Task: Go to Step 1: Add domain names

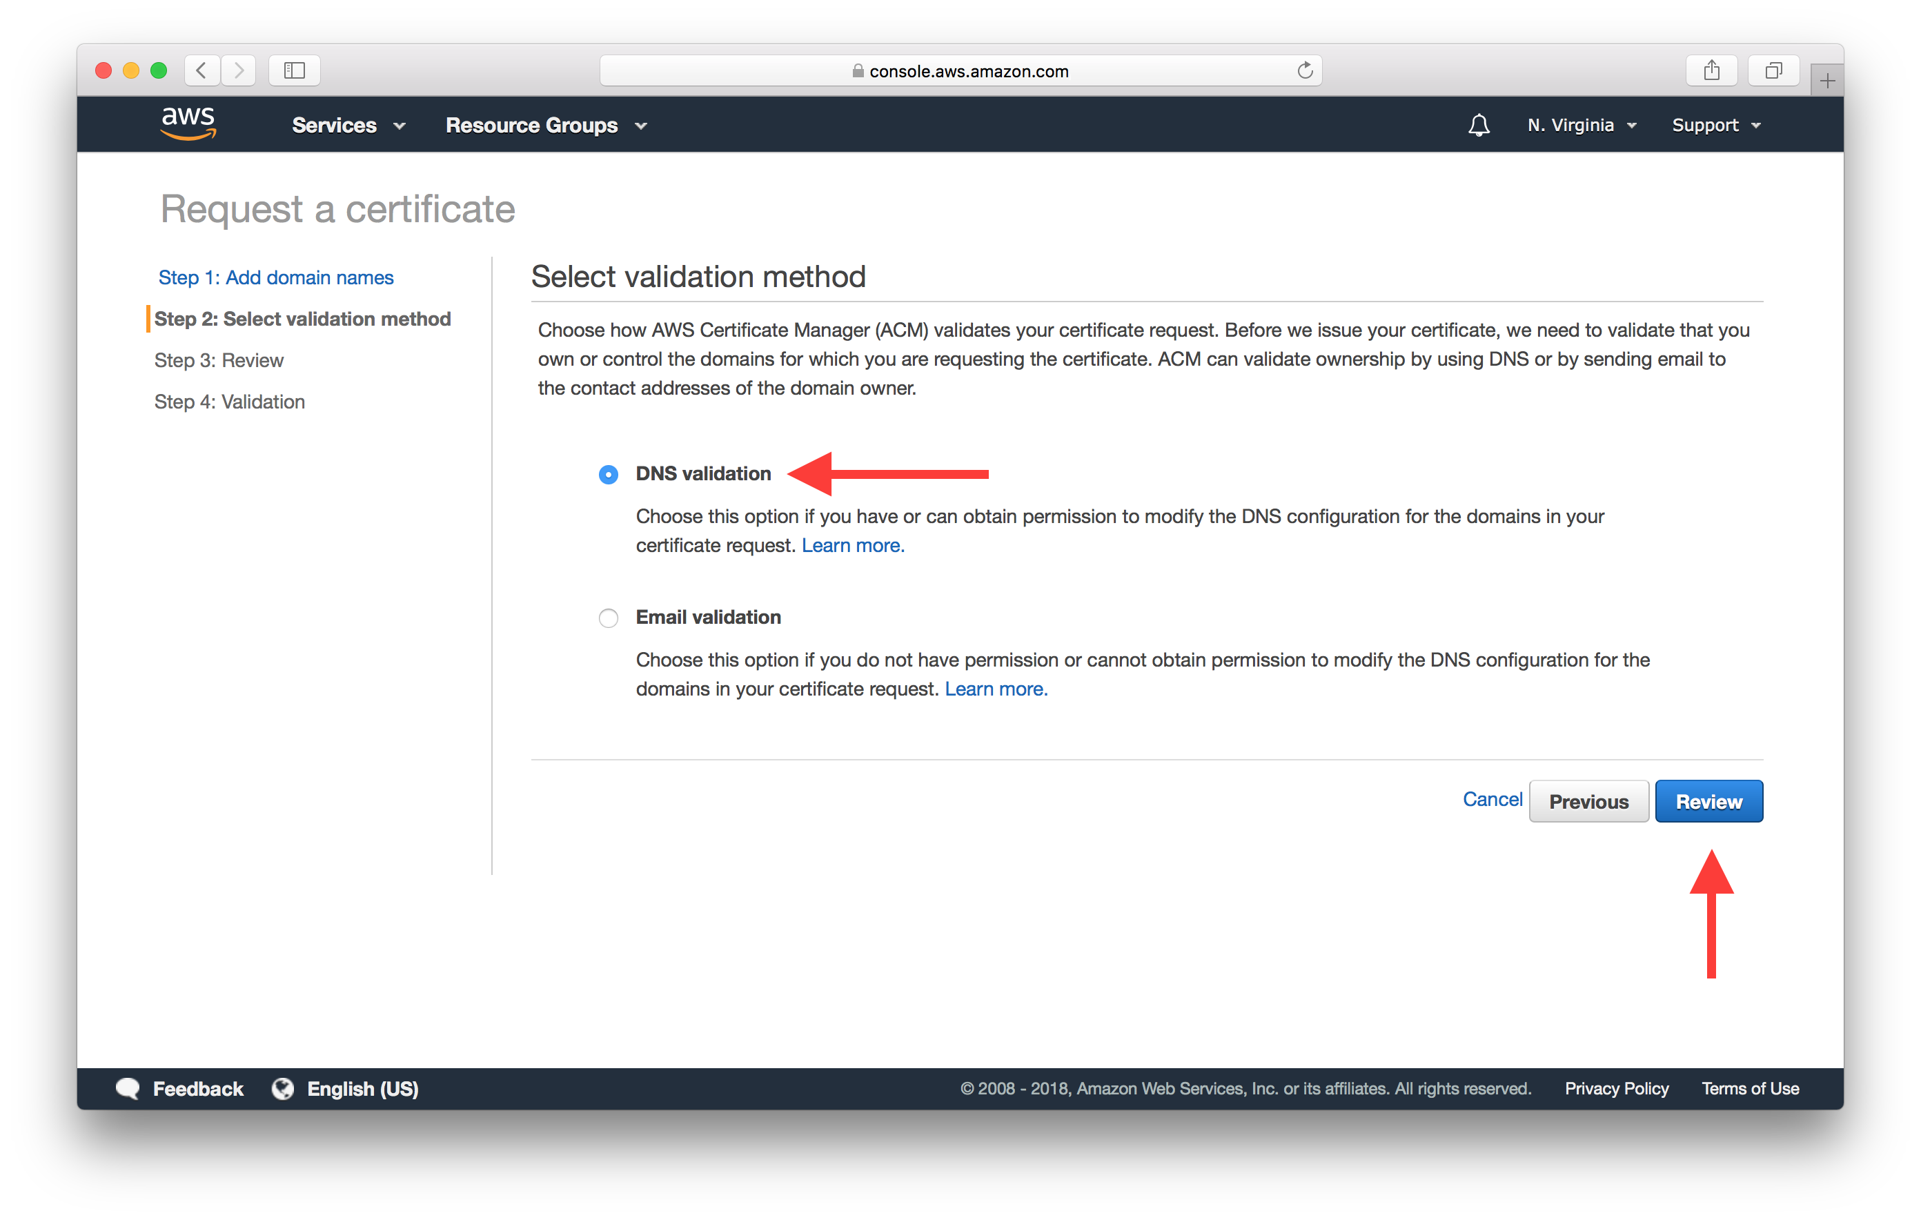Action: click(275, 277)
